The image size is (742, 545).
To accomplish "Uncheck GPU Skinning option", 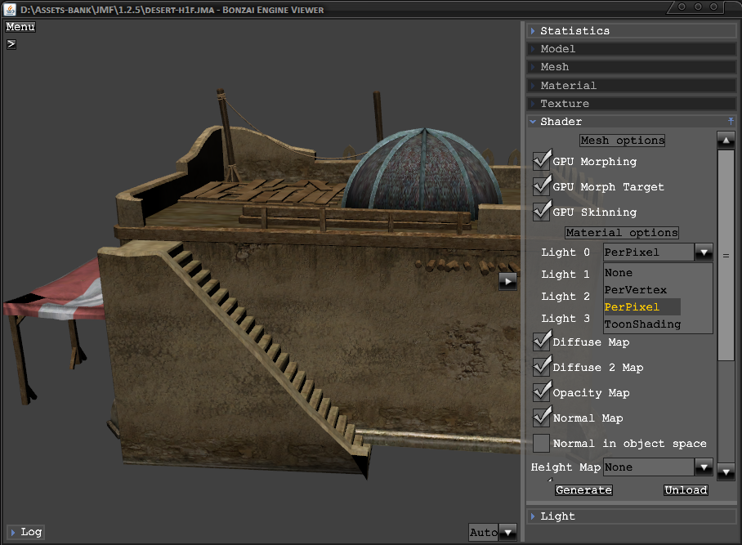I will click(541, 212).
